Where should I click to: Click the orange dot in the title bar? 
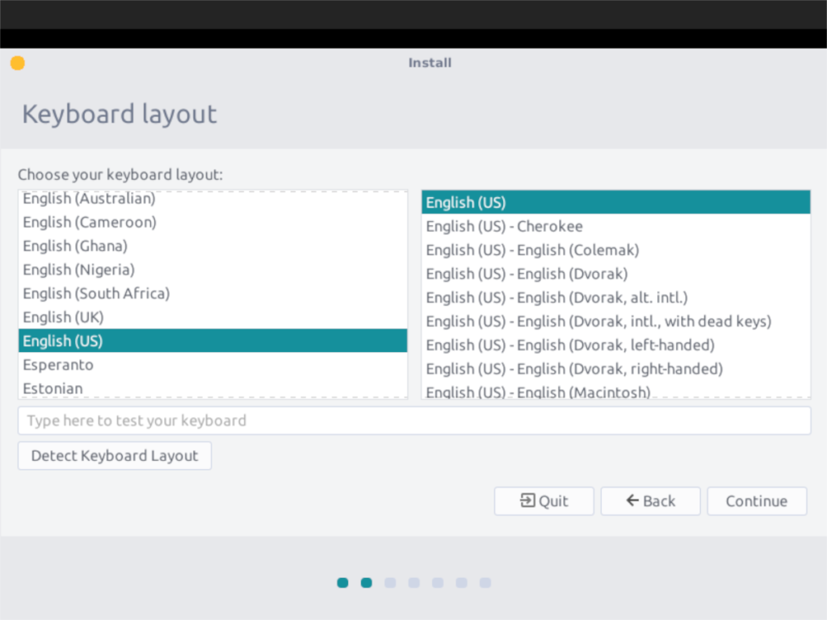(17, 62)
